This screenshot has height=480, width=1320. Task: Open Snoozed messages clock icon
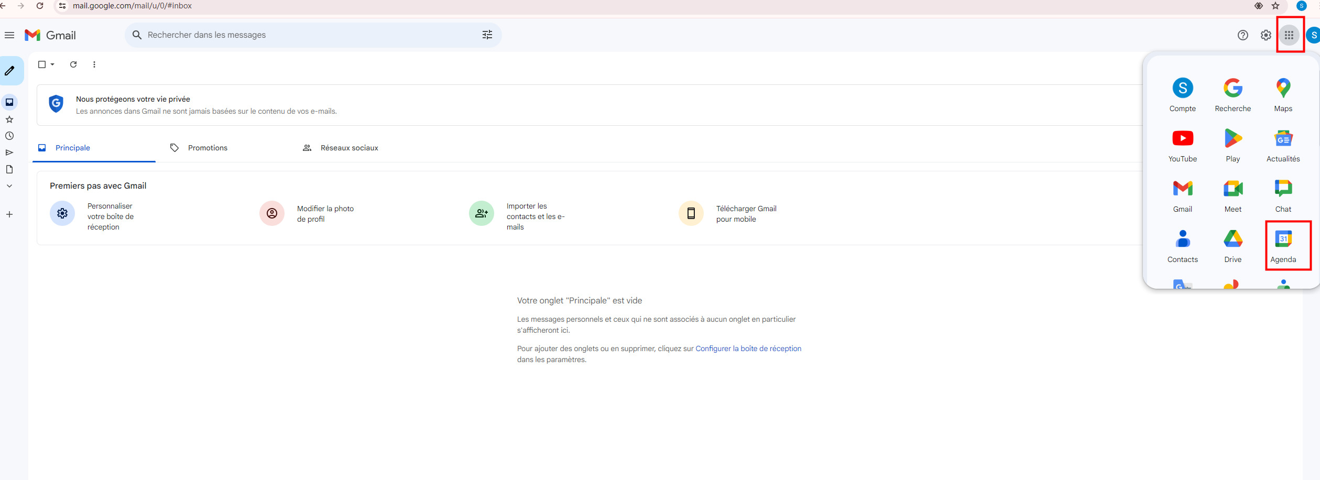tap(9, 136)
